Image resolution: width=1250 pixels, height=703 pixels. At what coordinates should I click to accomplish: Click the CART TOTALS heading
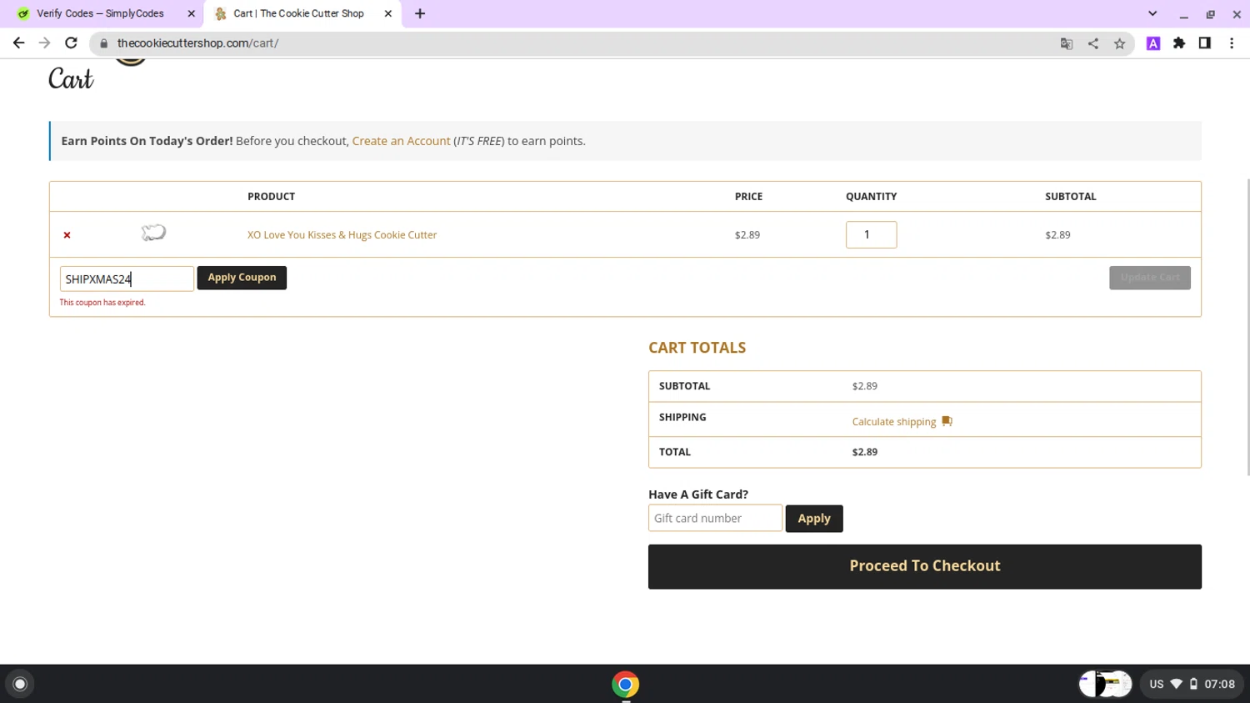point(697,348)
